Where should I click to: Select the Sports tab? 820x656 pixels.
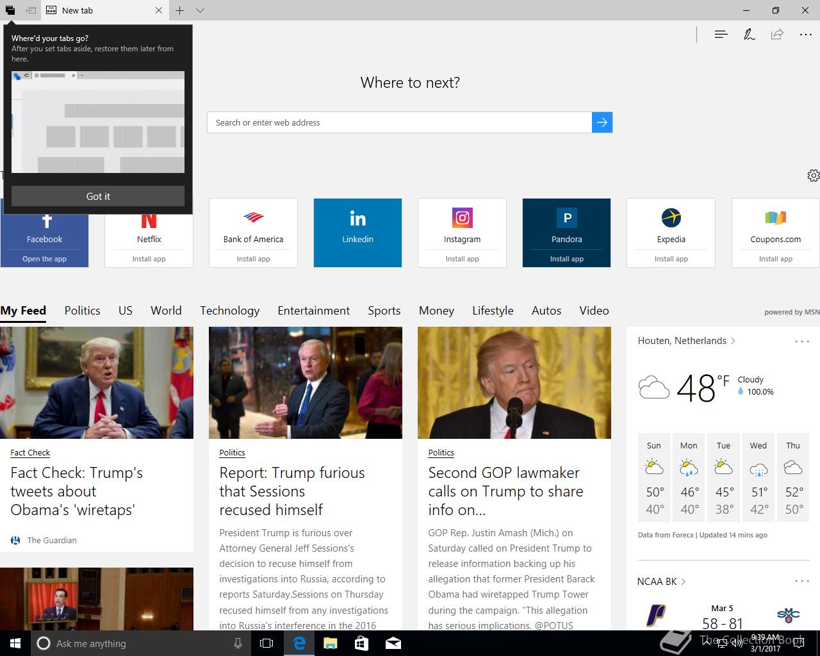(x=384, y=311)
